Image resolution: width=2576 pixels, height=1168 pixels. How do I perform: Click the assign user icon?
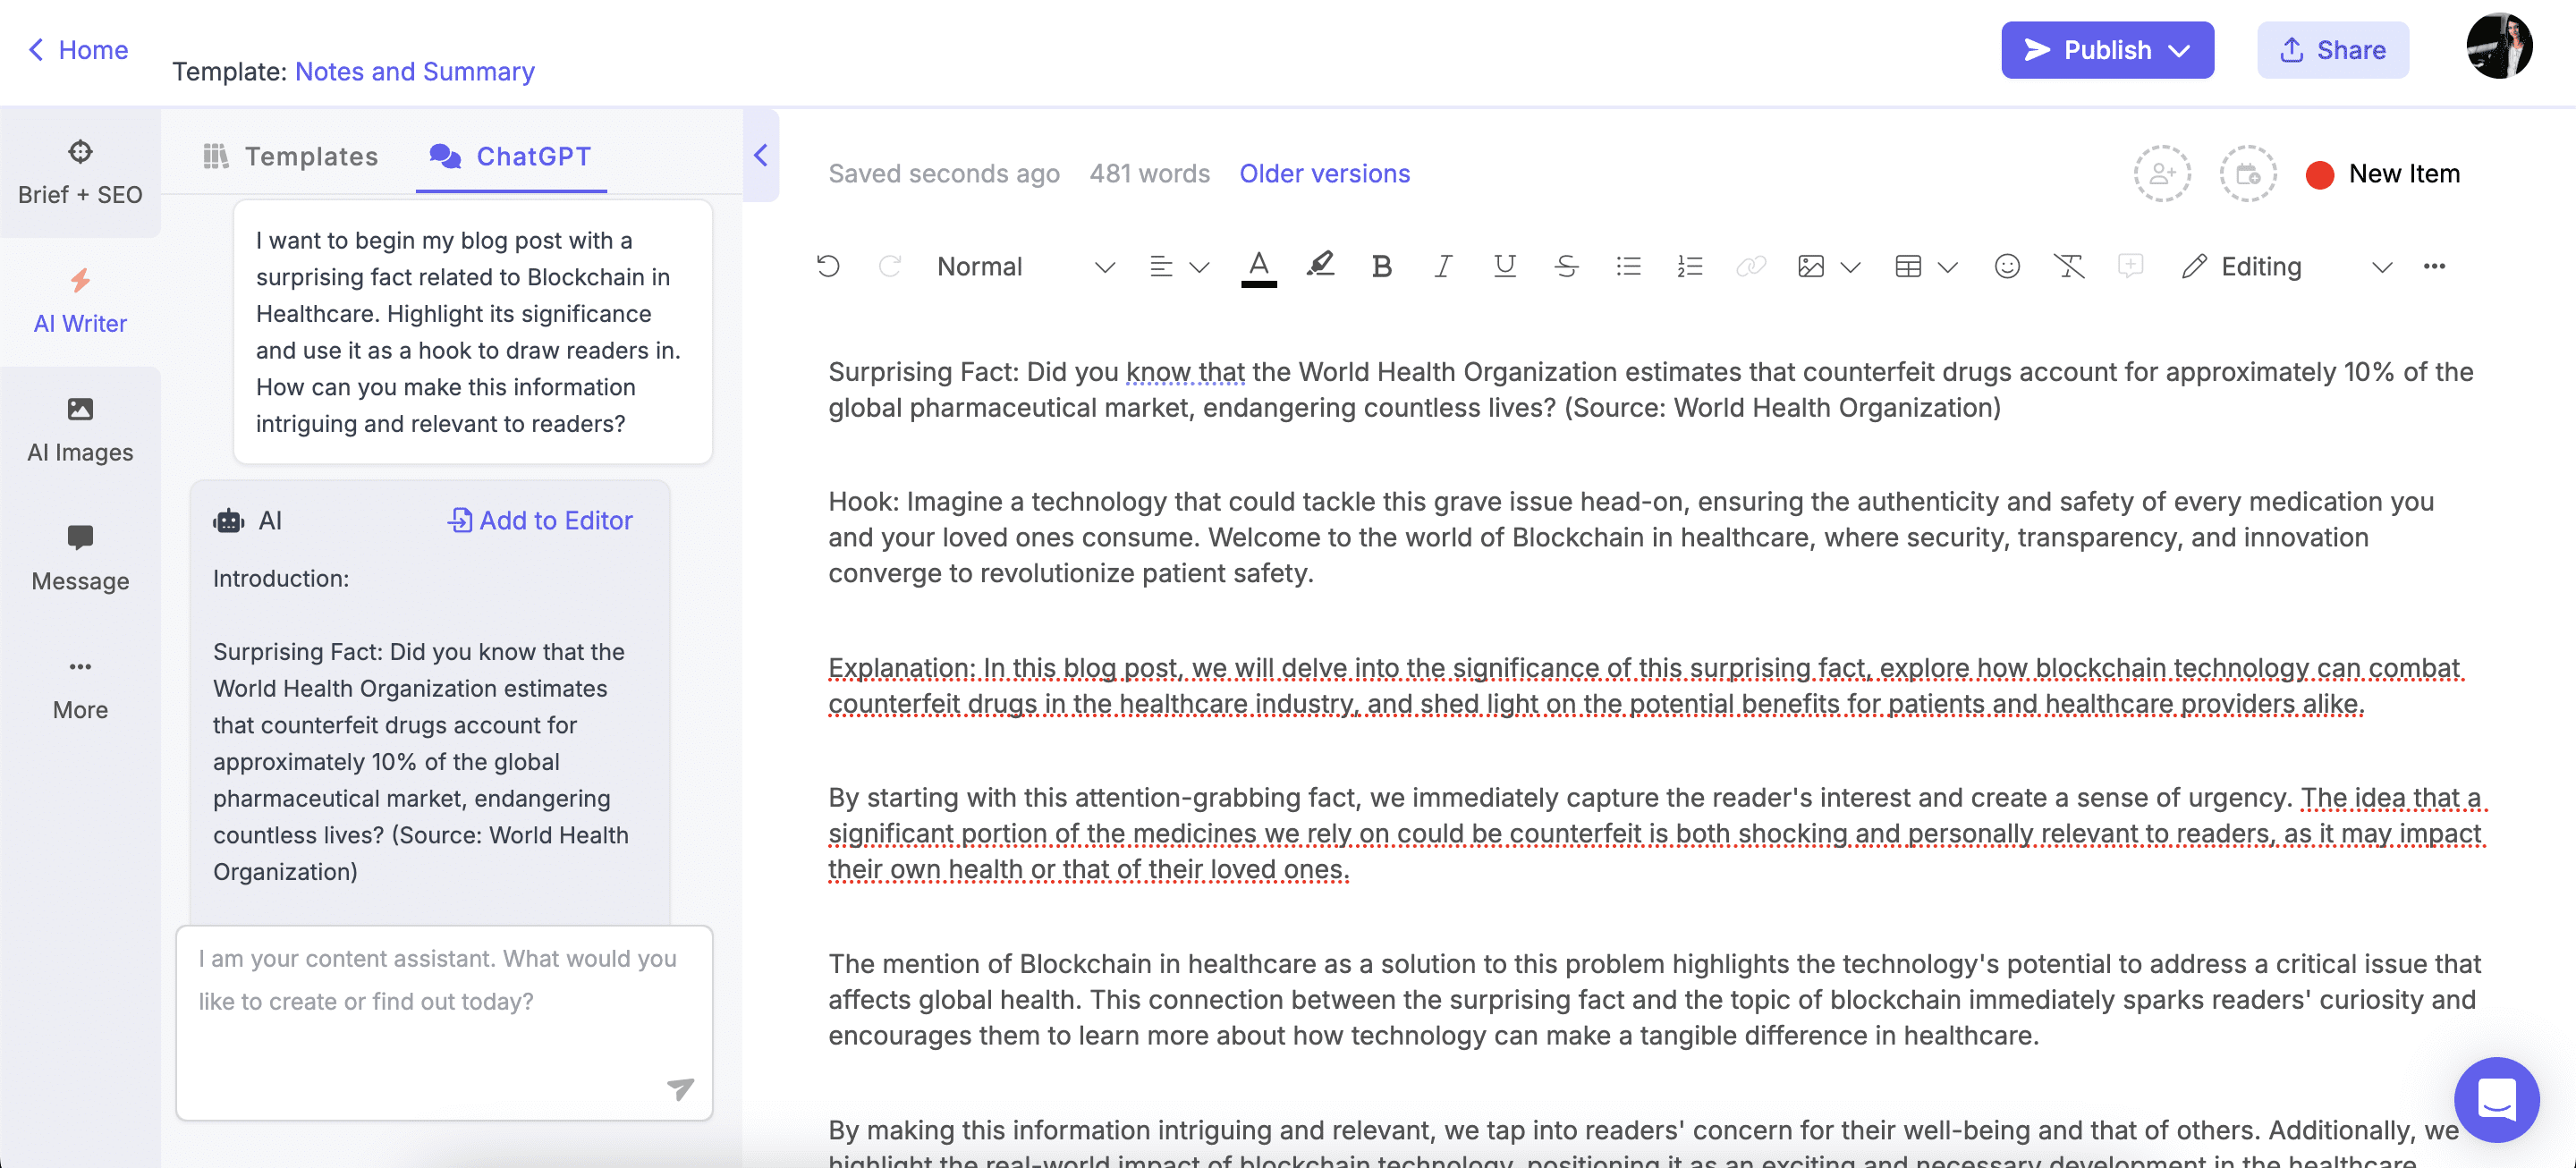coord(2162,174)
